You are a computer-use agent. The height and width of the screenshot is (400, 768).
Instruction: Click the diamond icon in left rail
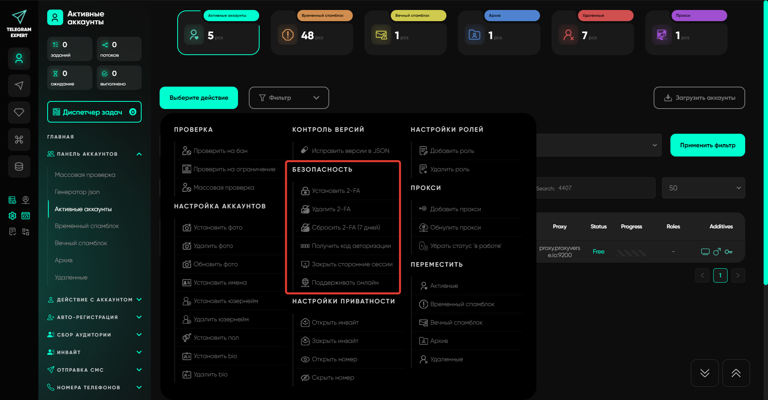[19, 113]
